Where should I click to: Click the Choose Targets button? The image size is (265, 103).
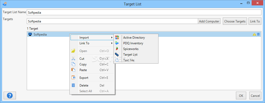(235, 21)
